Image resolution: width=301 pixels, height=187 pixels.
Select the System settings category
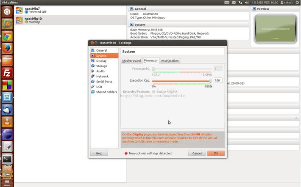pyautogui.click(x=104, y=55)
